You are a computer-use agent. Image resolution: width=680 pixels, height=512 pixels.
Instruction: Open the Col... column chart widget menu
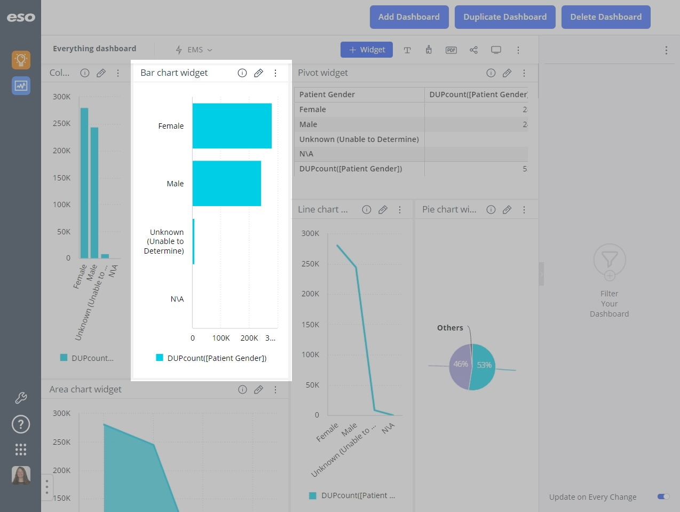118,73
